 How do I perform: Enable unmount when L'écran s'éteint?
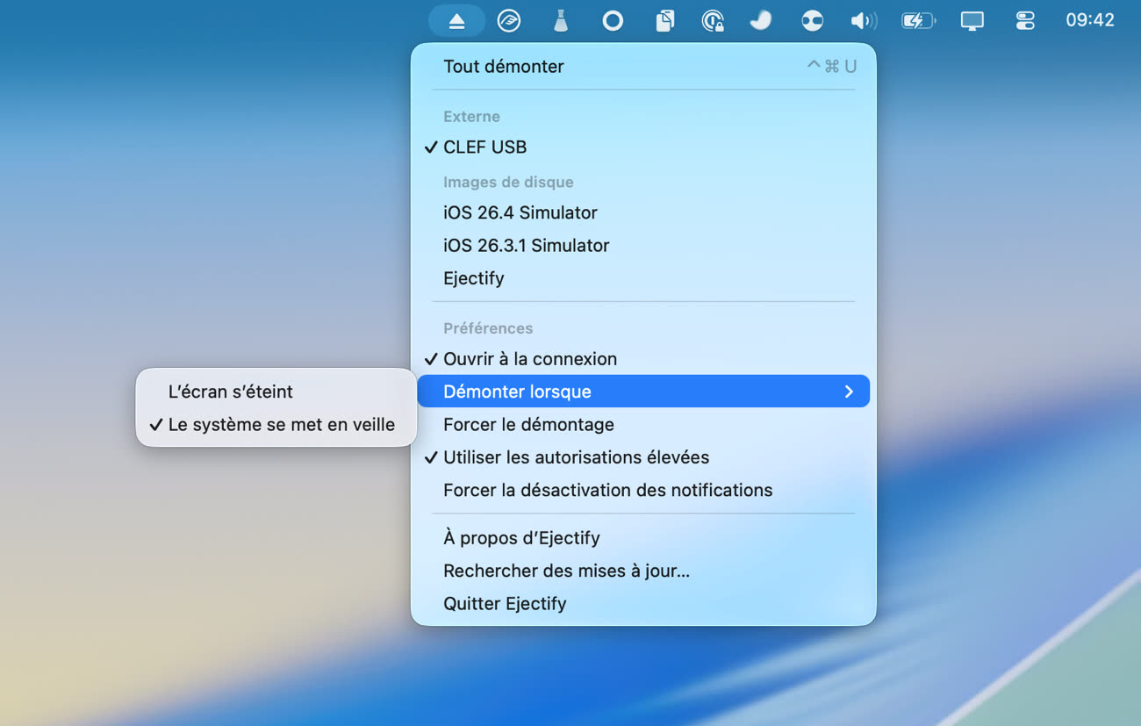pyautogui.click(x=231, y=392)
